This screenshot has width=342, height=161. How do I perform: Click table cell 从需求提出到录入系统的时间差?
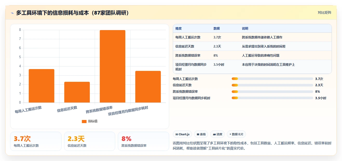264,46
